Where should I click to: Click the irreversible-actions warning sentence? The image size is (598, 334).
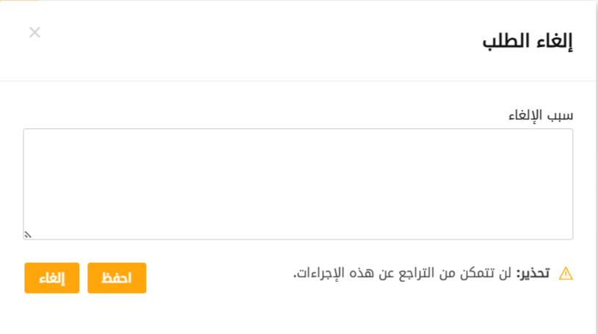[403, 273]
